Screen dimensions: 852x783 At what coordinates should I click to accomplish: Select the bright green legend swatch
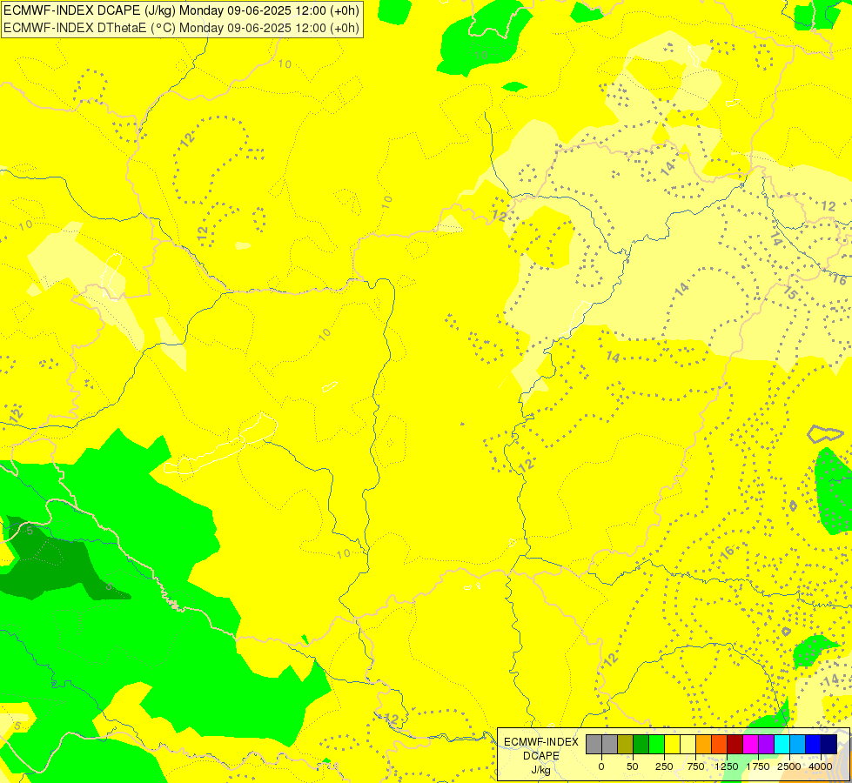657,745
